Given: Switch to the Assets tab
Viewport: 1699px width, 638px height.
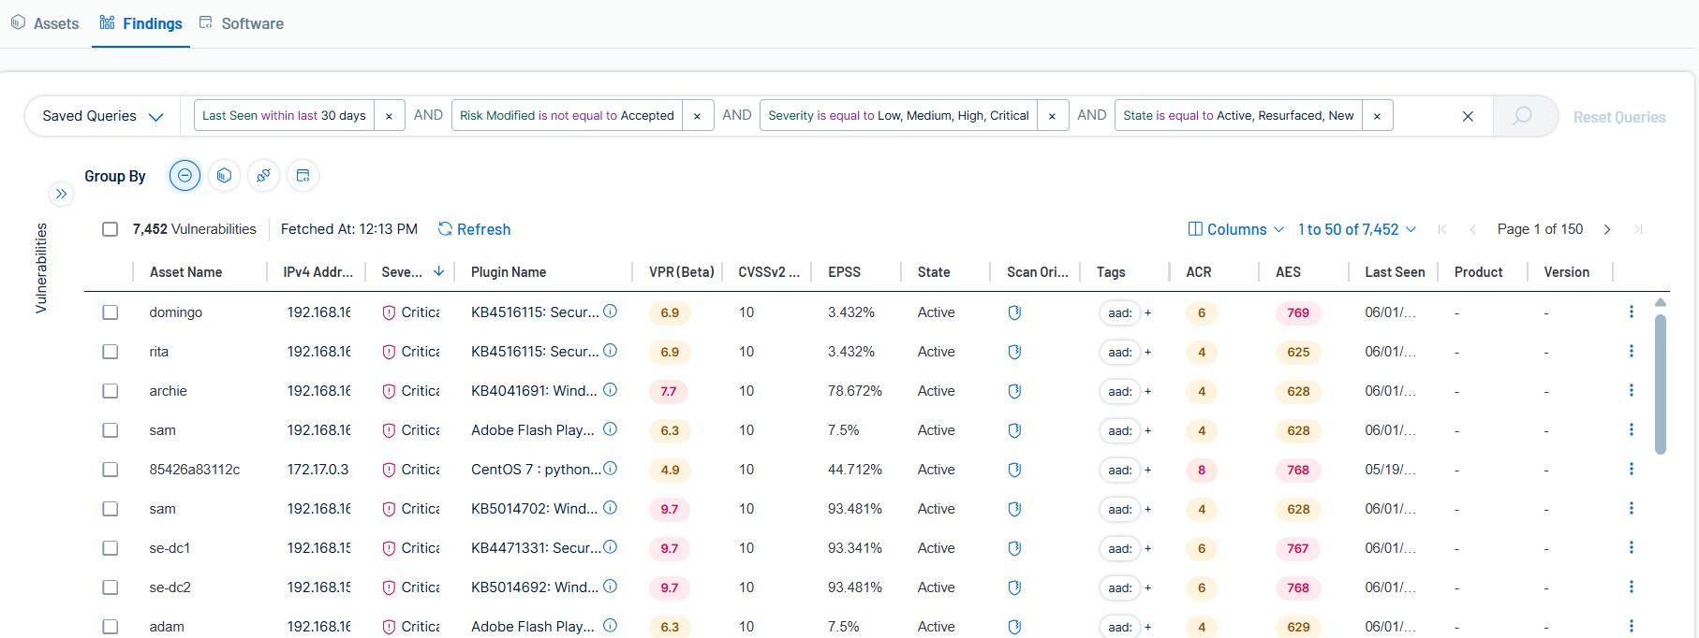Looking at the screenshot, I should pyautogui.click(x=45, y=23).
